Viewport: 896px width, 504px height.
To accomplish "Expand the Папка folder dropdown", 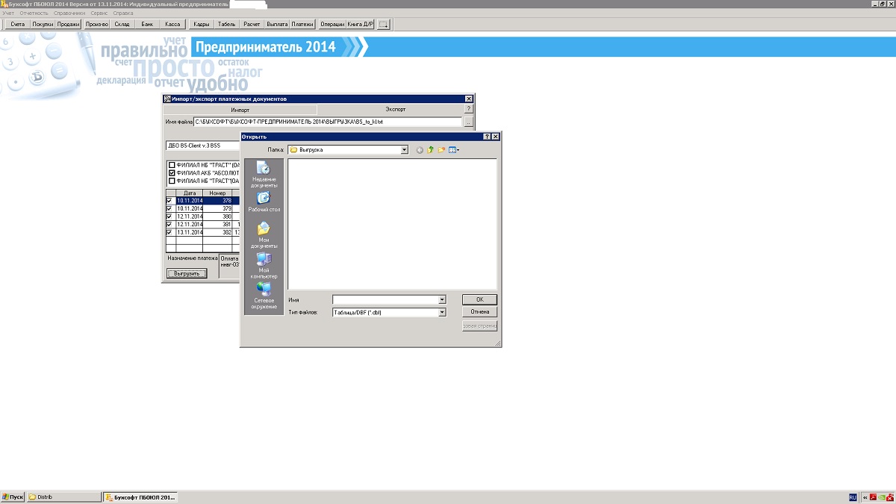I will tap(404, 150).
